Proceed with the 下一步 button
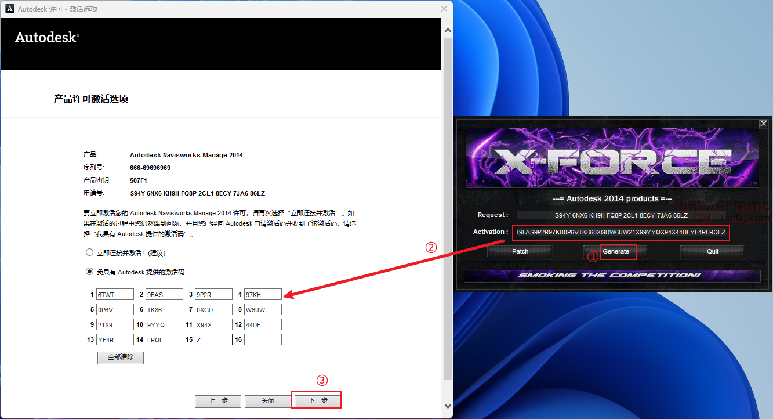Image resolution: width=773 pixels, height=419 pixels. [x=318, y=401]
